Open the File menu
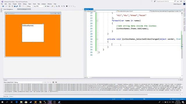The height and width of the screenshot is (104, 186). [2, 4]
